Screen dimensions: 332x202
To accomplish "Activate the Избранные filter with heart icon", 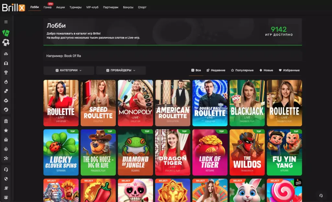I will (290, 70).
